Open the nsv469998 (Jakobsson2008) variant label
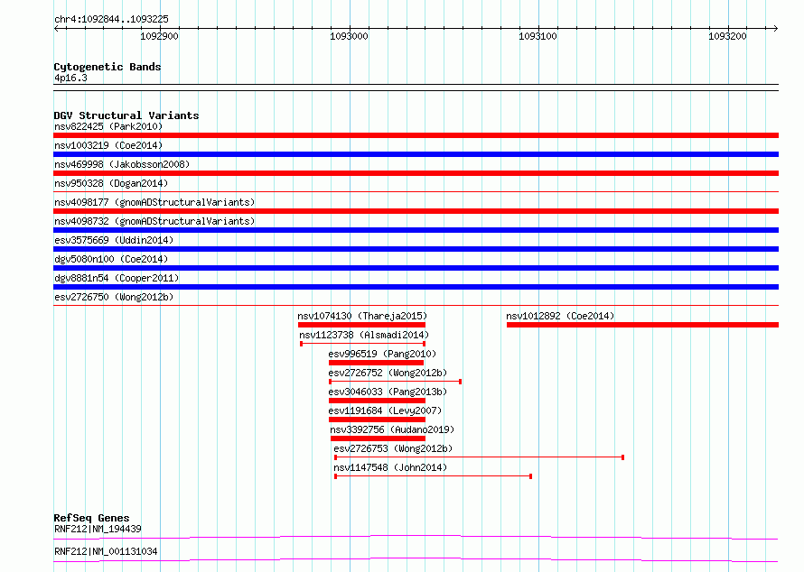Viewport: 804px width, 572px height. coord(122,164)
